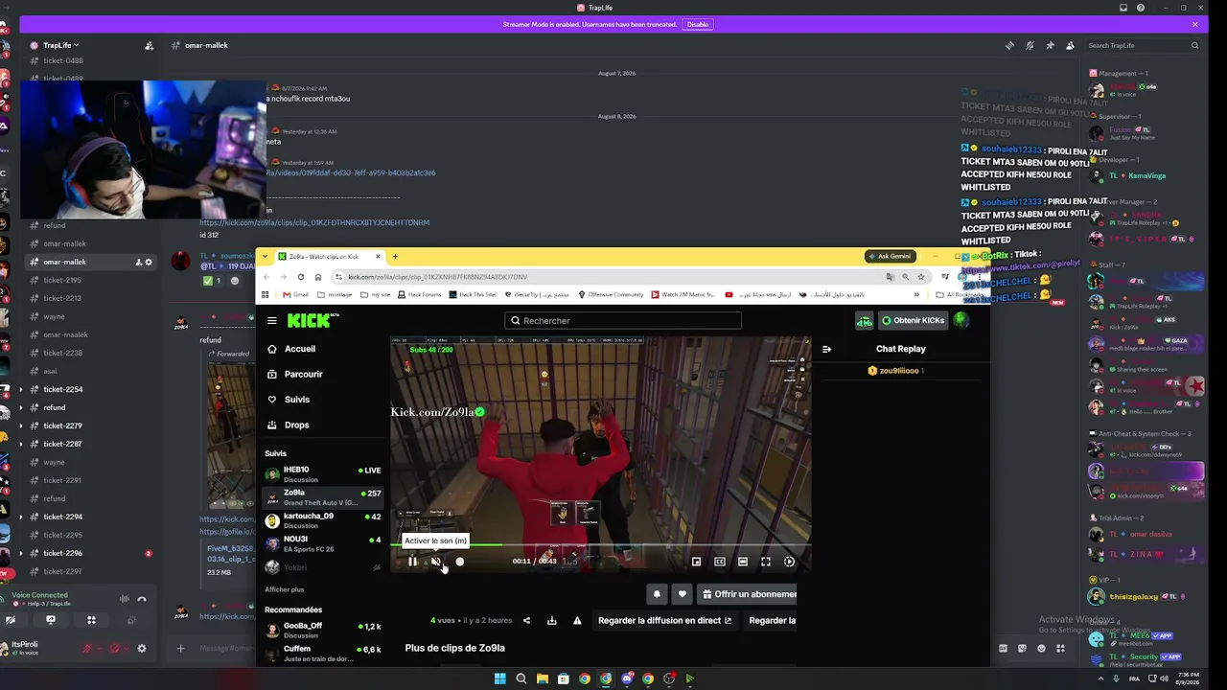1227x690 pixels.
Task: Open playback speed settings in Kick player
Action: point(789,562)
